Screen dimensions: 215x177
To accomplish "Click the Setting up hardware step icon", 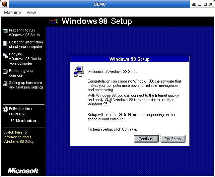I will pyautogui.click(x=5, y=84).
